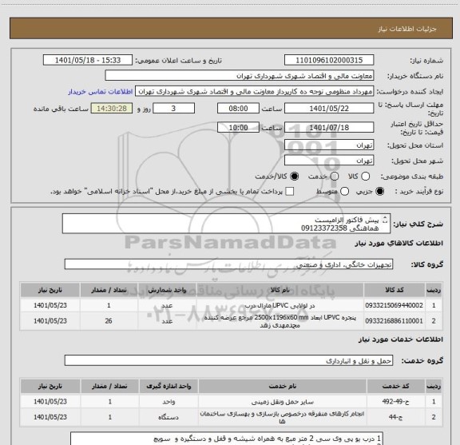Click the کد کالا column header
460x445 pixels.
coord(395,290)
